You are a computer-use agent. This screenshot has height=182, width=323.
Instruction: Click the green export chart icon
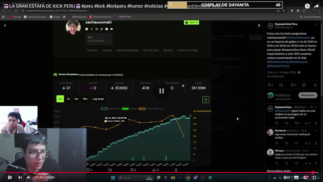point(206,100)
